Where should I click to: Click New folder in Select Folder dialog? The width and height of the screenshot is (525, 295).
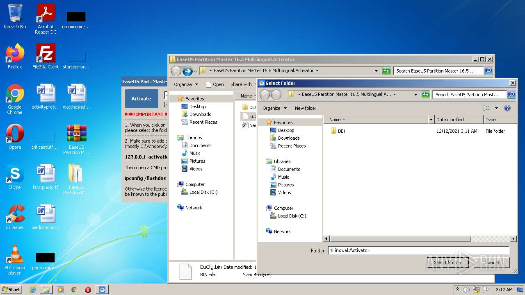coord(306,108)
